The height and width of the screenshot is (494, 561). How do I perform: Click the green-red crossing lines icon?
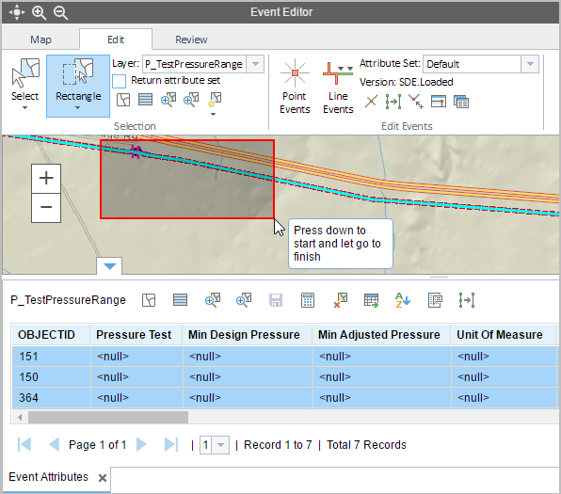pyautogui.click(x=371, y=102)
